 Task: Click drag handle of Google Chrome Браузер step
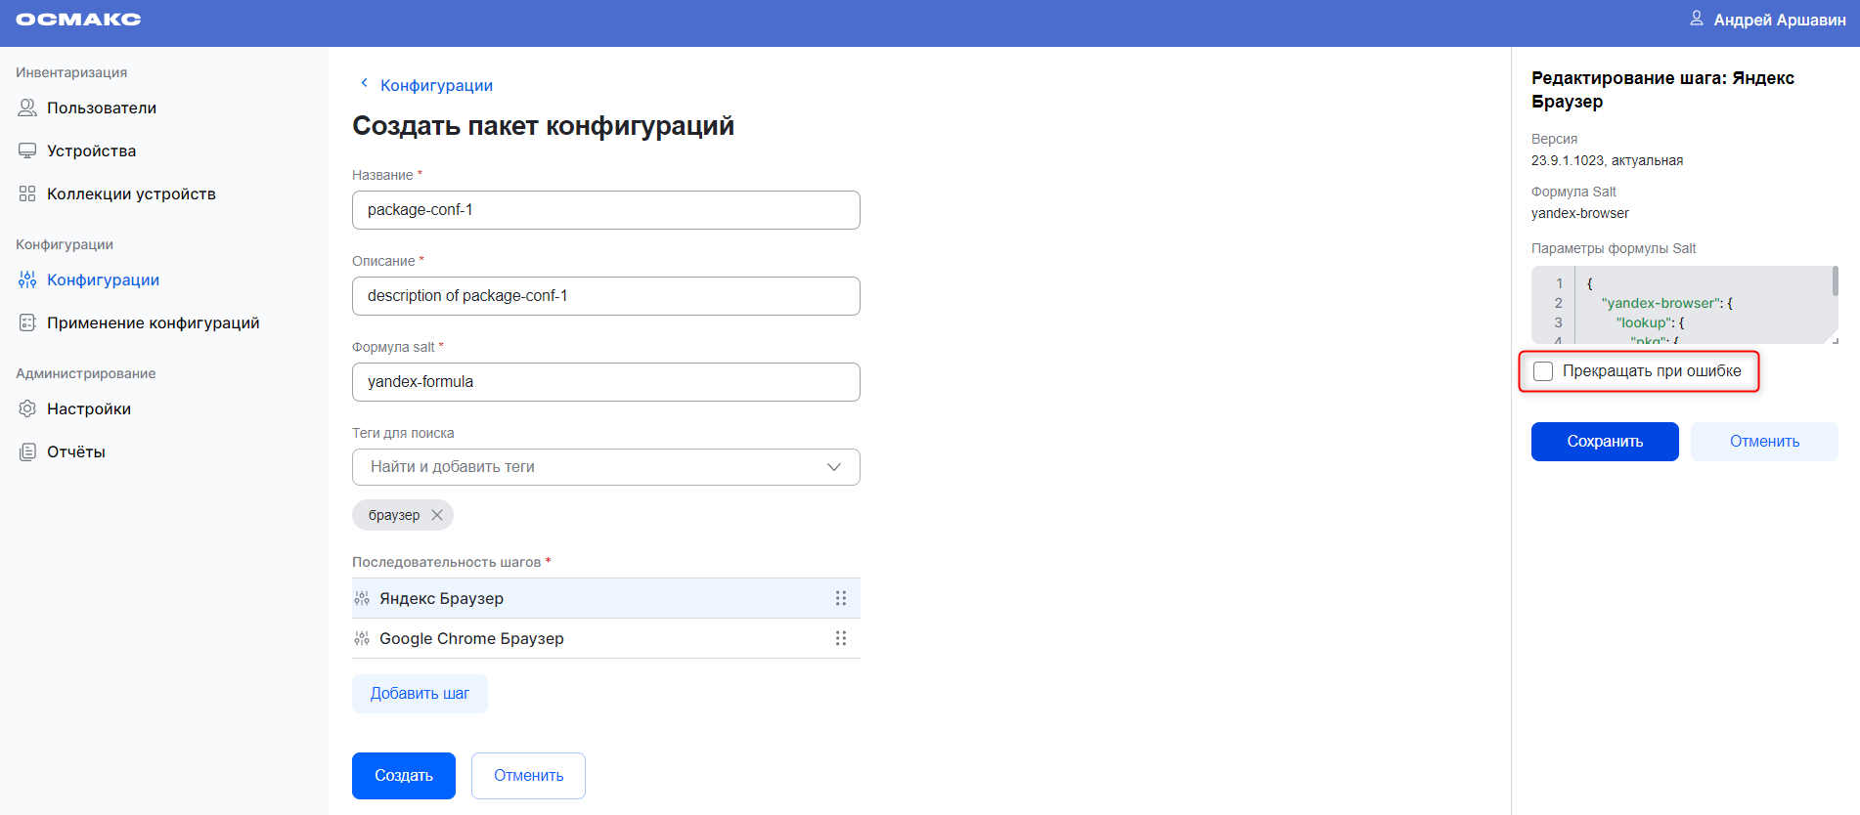[x=840, y=638]
